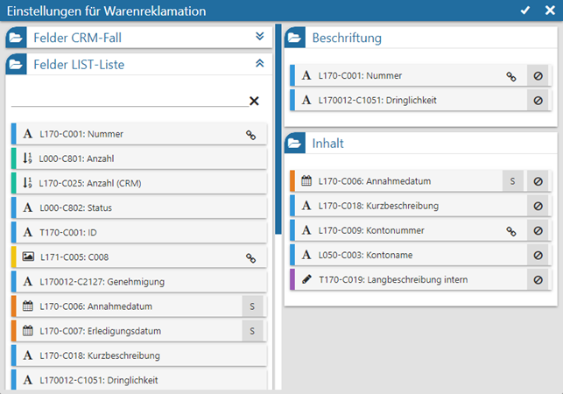Toggle S button on Erledigungsdatum in list

[252, 331]
